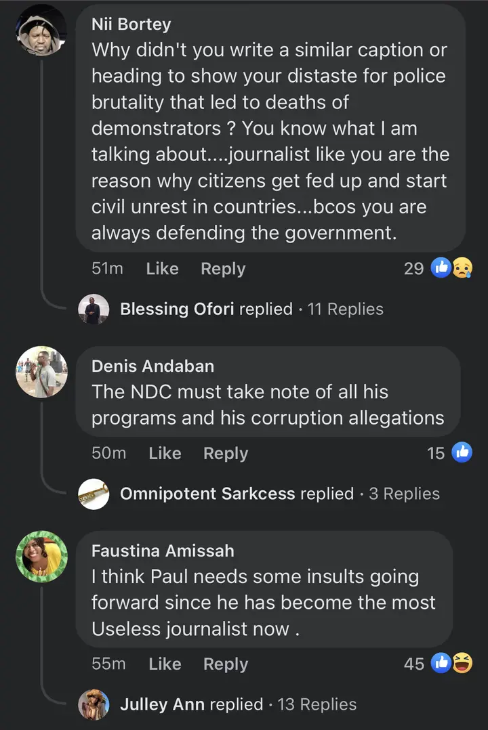Click Omnipotent Sarkcess's small reply avatar
Image resolution: width=488 pixels, height=730 pixels.
(94, 494)
